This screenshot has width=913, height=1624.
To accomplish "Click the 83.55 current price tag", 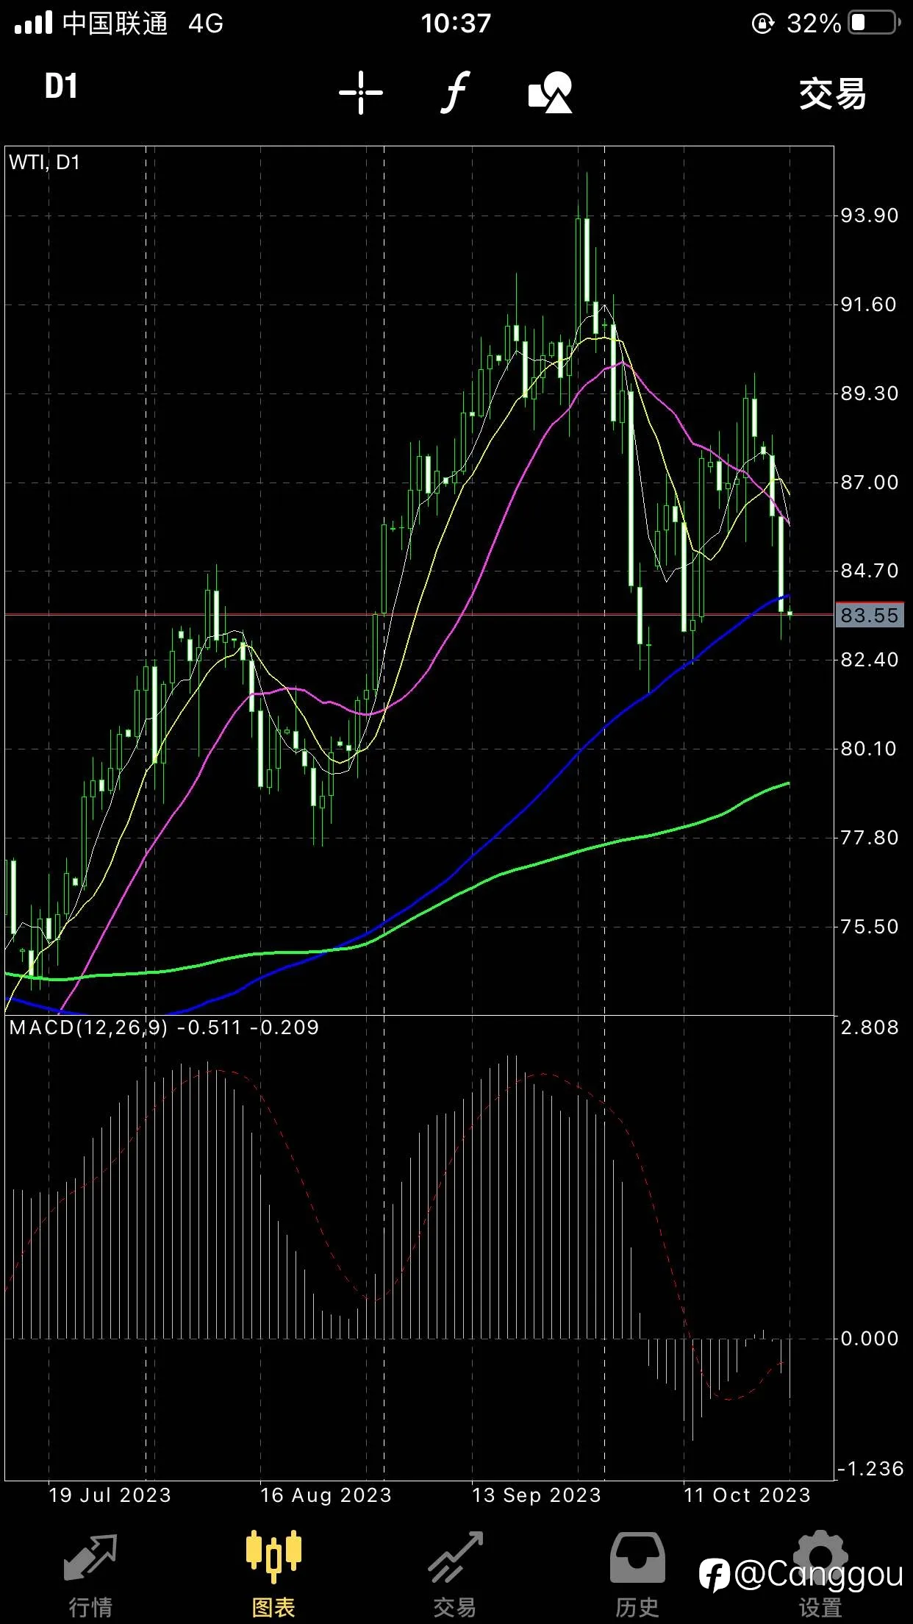I will (870, 616).
